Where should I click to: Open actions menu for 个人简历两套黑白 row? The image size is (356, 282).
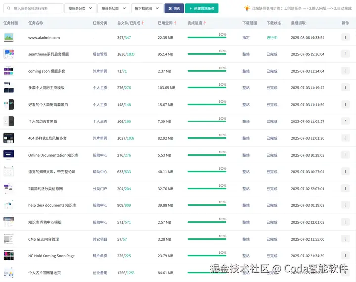click(x=345, y=121)
